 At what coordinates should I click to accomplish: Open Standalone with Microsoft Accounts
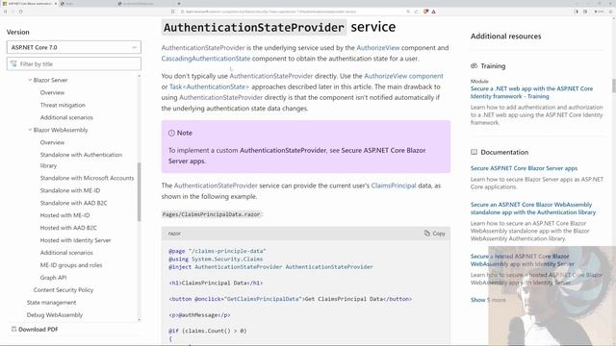pyautogui.click(x=87, y=178)
